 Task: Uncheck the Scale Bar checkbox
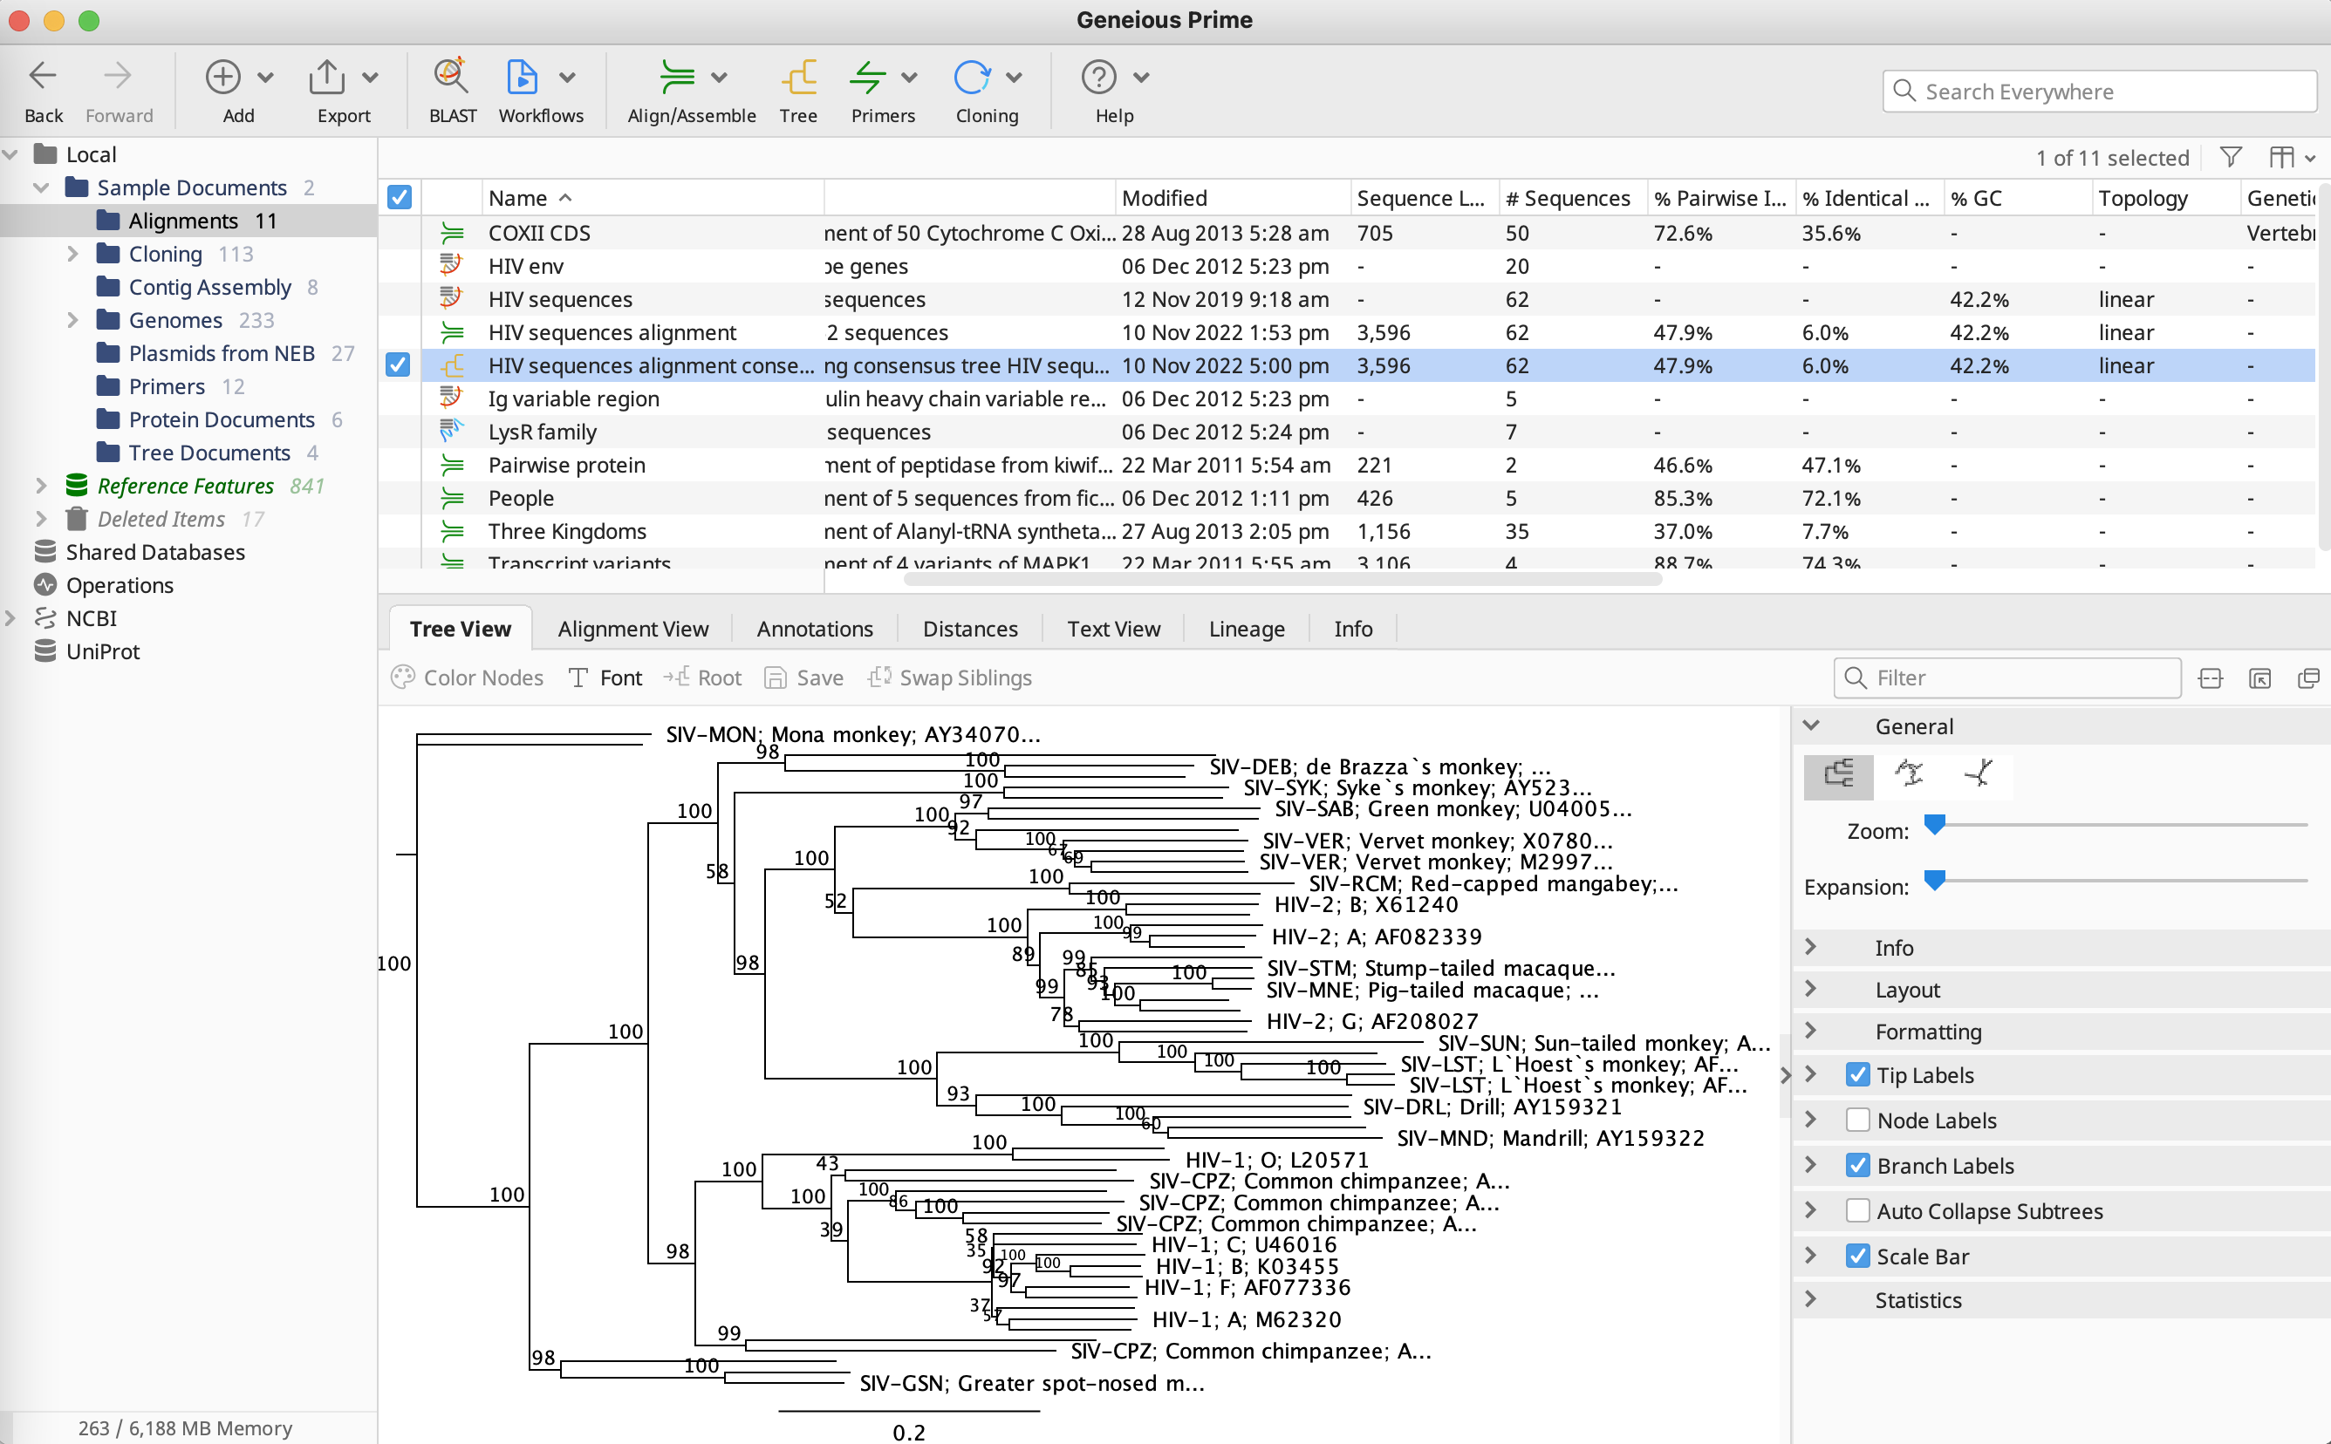pos(1857,1257)
